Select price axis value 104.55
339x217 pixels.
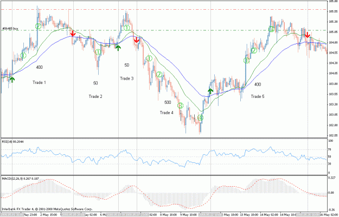click(x=333, y=52)
